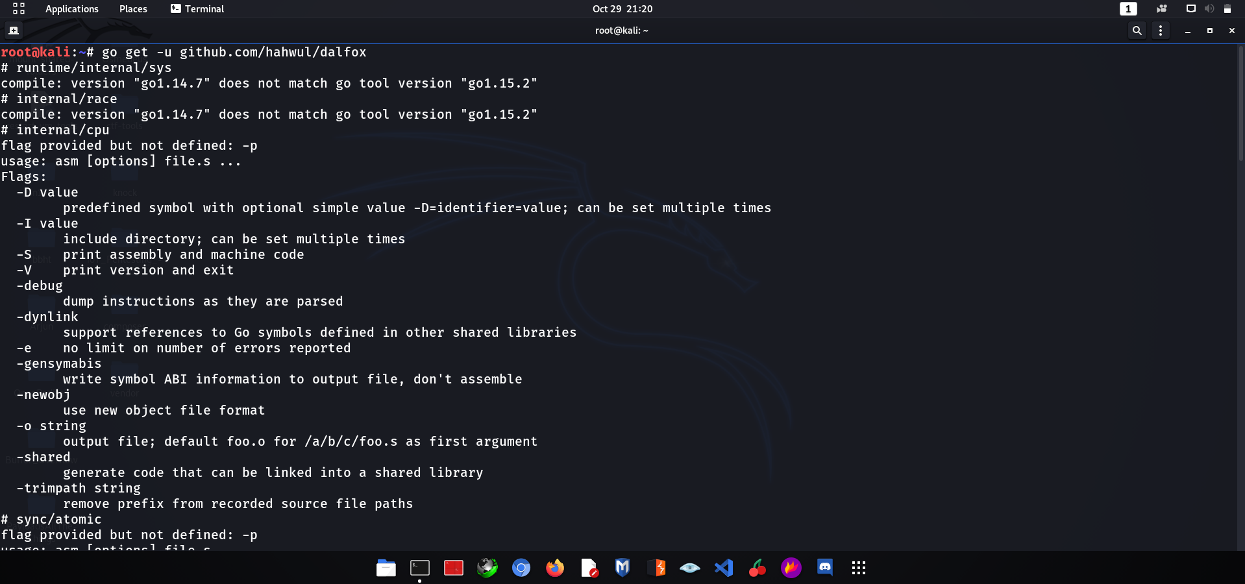Open the terminal's kebab options menu

(1161, 30)
